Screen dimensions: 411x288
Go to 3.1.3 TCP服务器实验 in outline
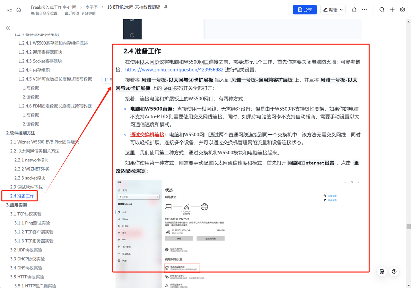point(34,241)
